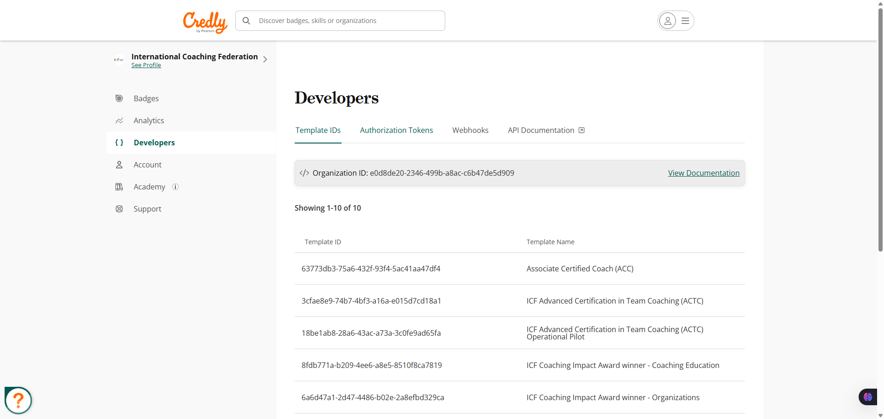This screenshot has width=884, height=419.
Task: Select template ID 6a6d47a1-2d47-4486-b02e-2a8efbd329ca
Action: (x=373, y=397)
